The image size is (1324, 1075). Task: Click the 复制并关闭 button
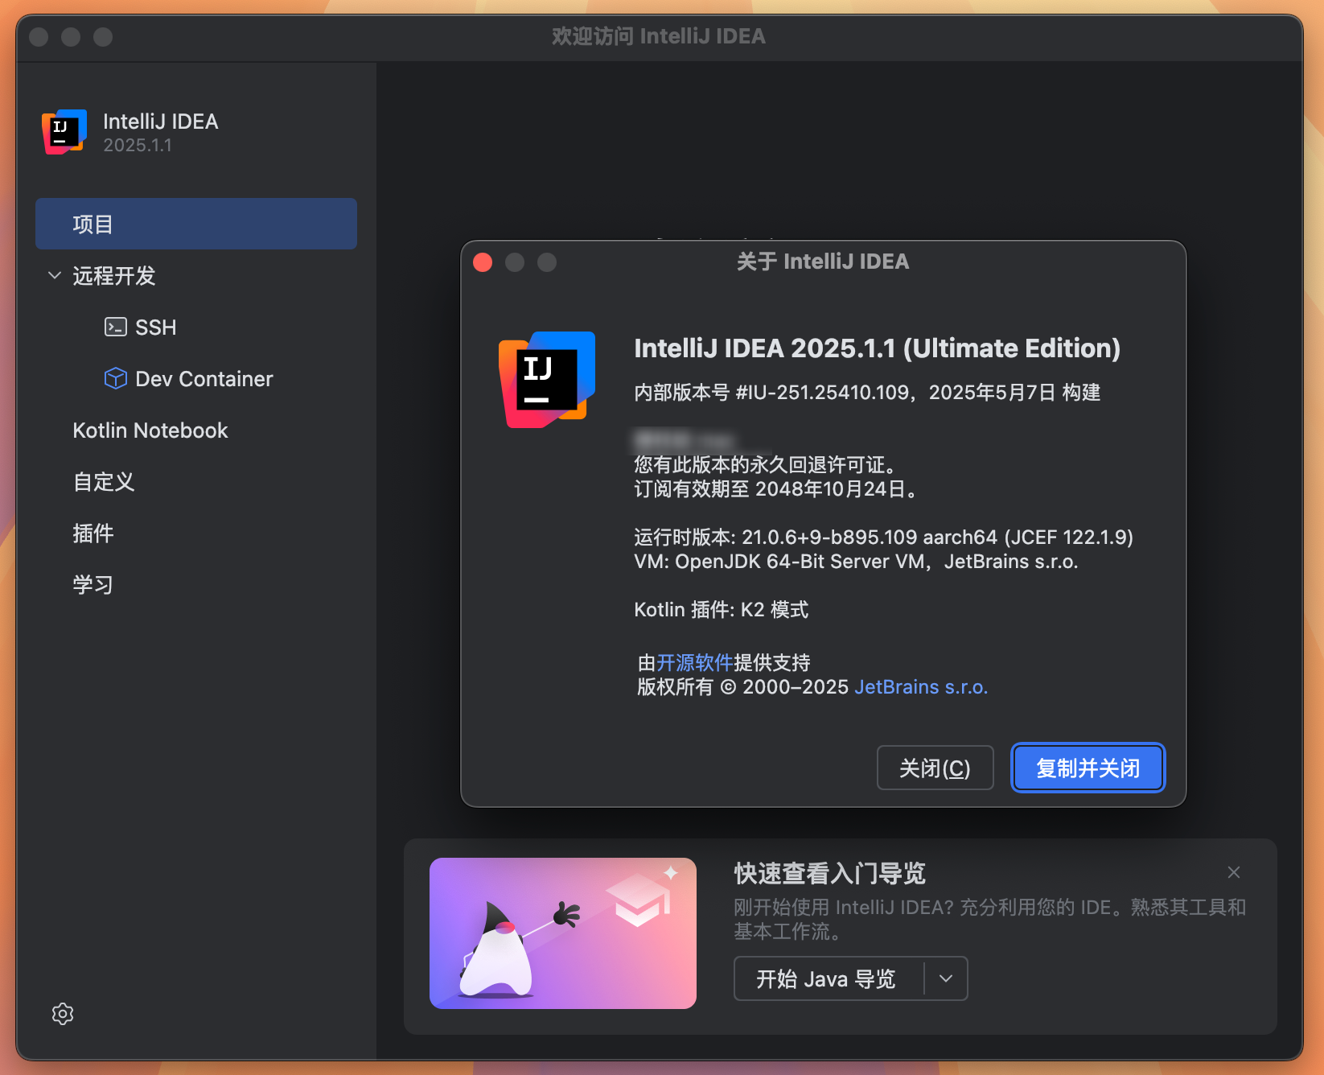(x=1088, y=768)
